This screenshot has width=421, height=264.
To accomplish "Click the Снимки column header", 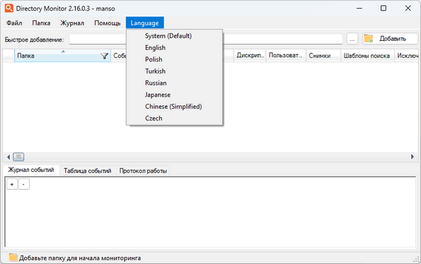I will (323, 56).
